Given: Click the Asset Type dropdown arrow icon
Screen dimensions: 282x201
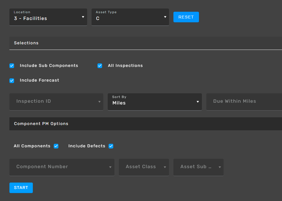Looking at the screenshot, I should (x=165, y=17).
